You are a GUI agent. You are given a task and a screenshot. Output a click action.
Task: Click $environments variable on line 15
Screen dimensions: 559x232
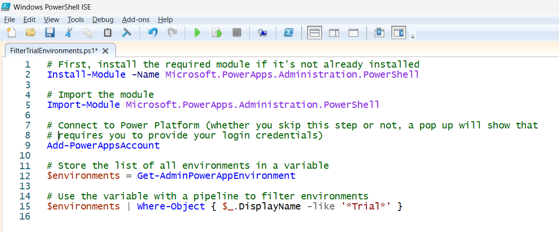pyautogui.click(x=83, y=206)
